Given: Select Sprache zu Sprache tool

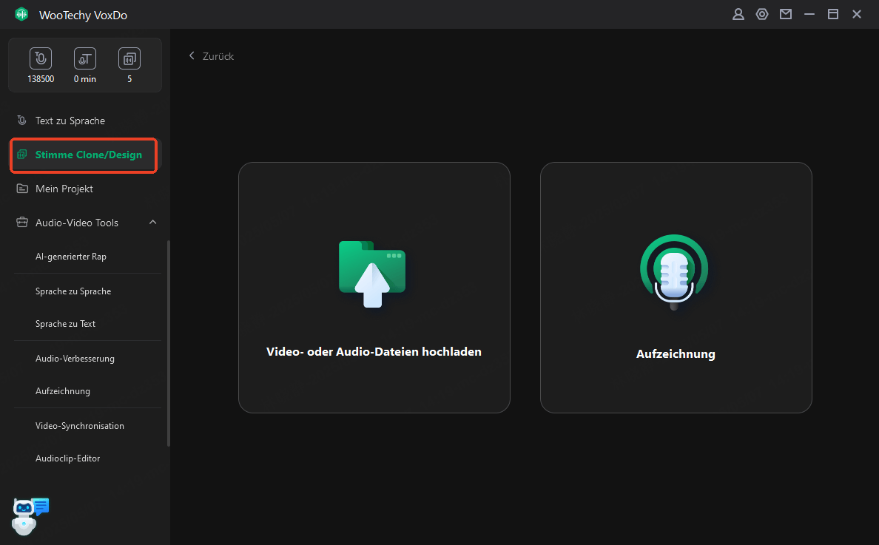Looking at the screenshot, I should click(73, 291).
